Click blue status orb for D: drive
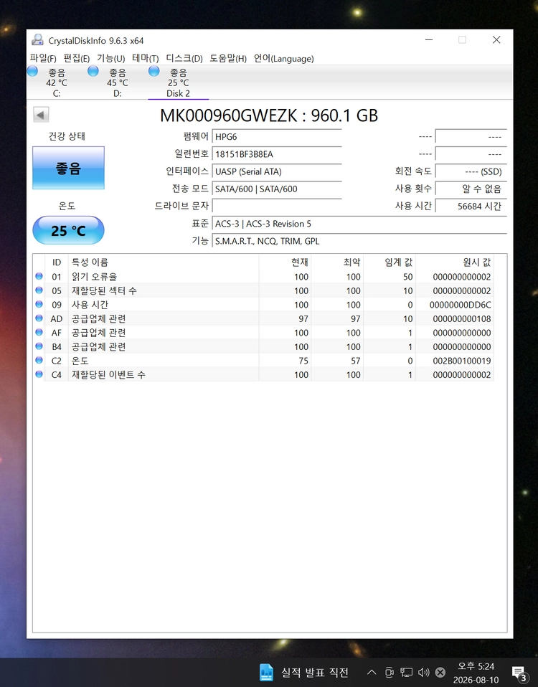This screenshot has height=687, width=538. pos(93,71)
